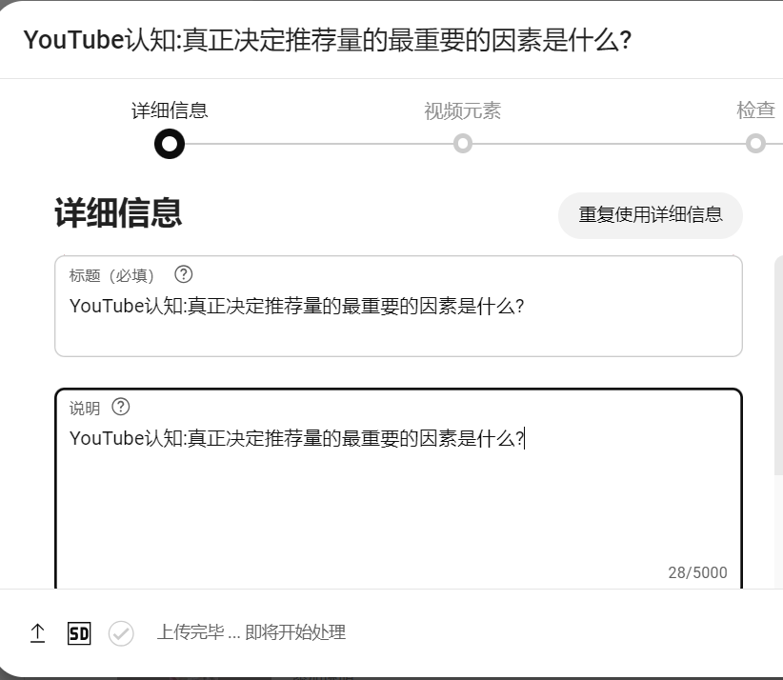Click the SD resolution badge icon
This screenshot has width=783, height=680.
tap(80, 632)
